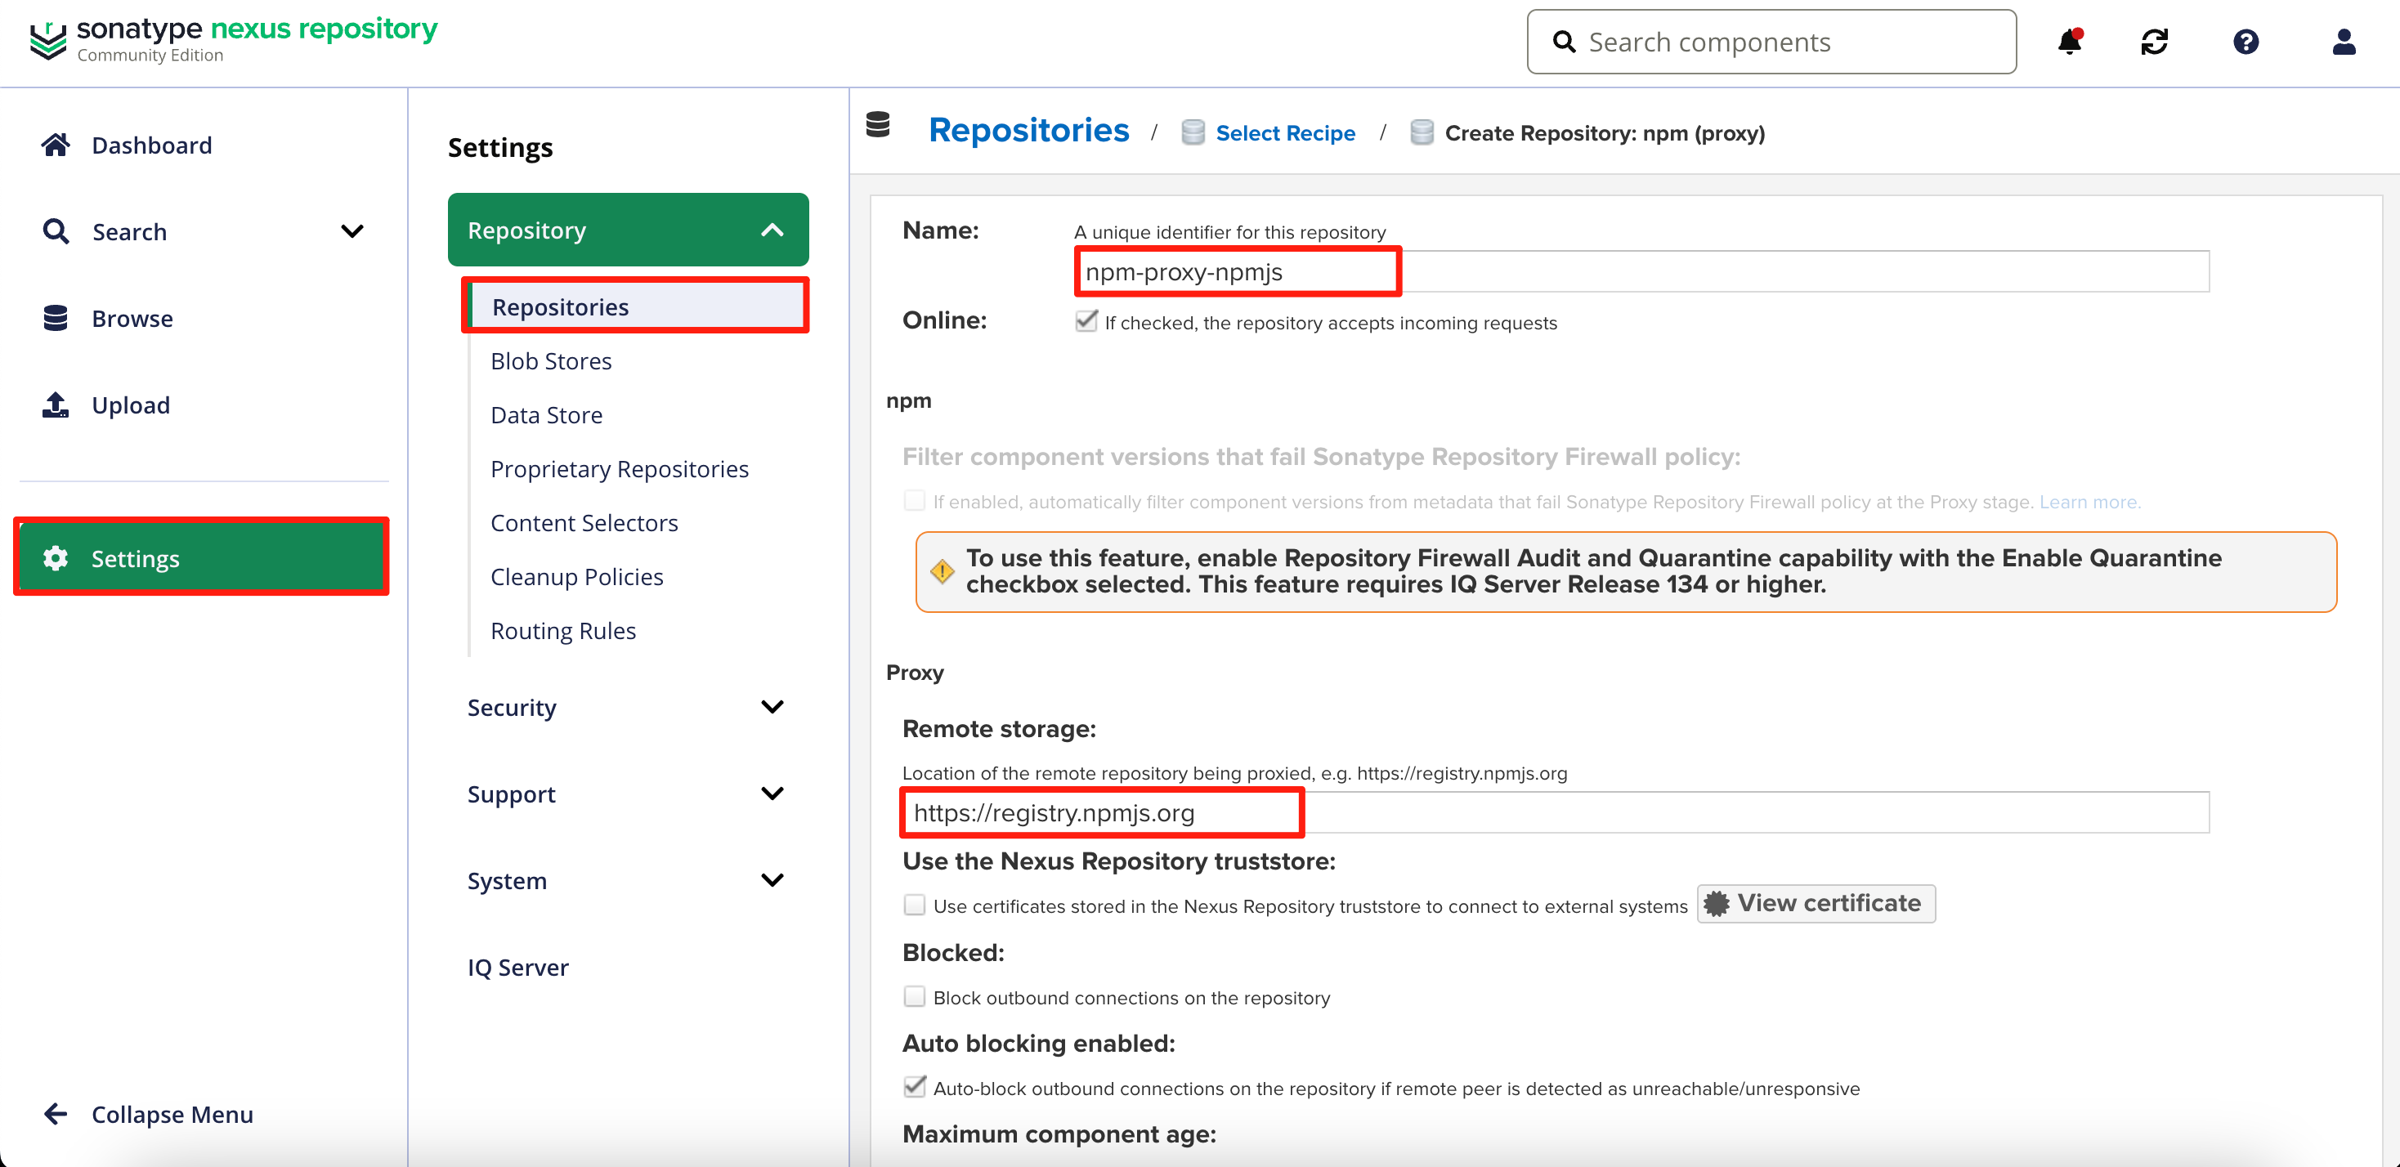Click the notifications bell icon
This screenshot has width=2400, height=1167.
pyautogui.click(x=2069, y=42)
